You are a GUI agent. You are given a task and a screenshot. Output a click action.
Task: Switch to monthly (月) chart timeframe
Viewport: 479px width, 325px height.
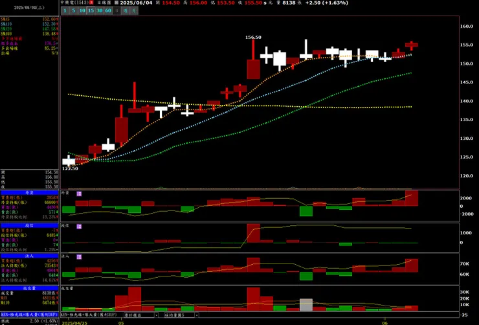134,11
